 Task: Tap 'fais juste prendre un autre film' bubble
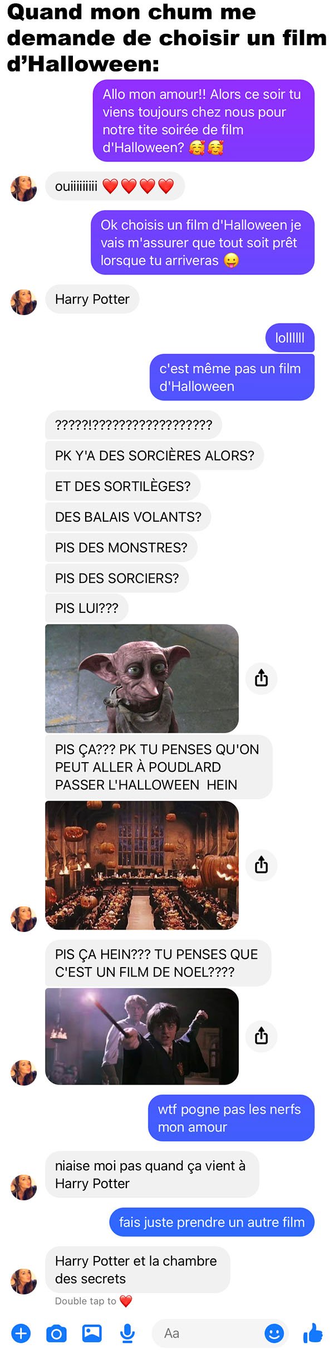click(x=212, y=1221)
